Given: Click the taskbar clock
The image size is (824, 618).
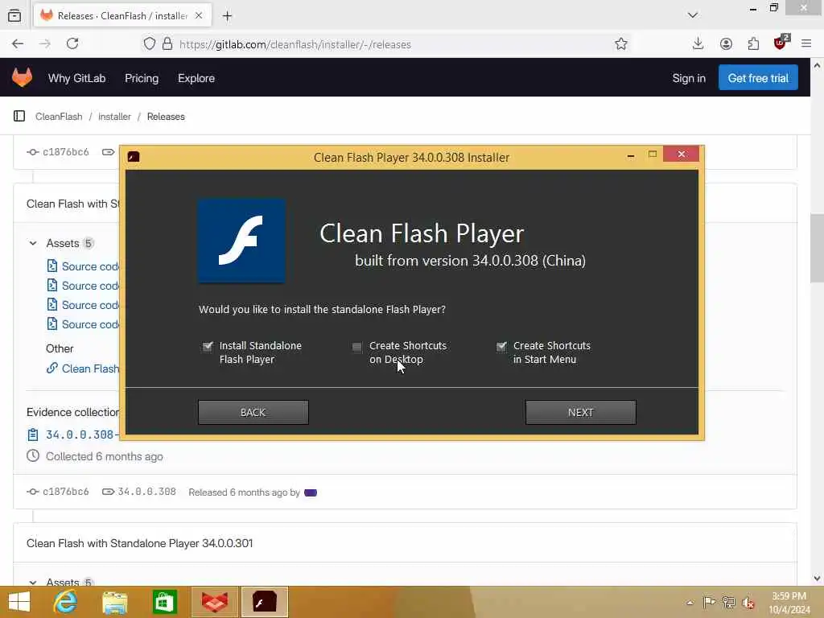Looking at the screenshot, I should 789,603.
